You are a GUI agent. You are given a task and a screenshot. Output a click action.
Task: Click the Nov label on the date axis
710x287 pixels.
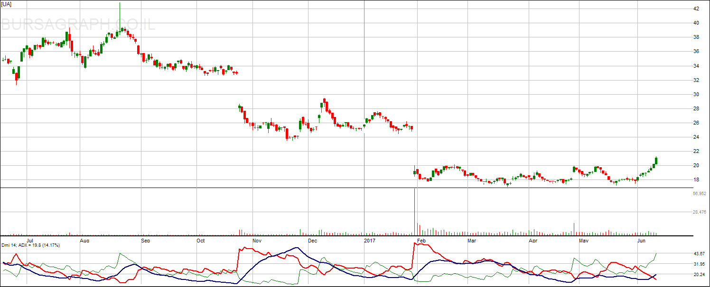pos(257,241)
